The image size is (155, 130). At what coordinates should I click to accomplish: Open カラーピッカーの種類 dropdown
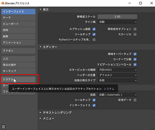[117, 70]
